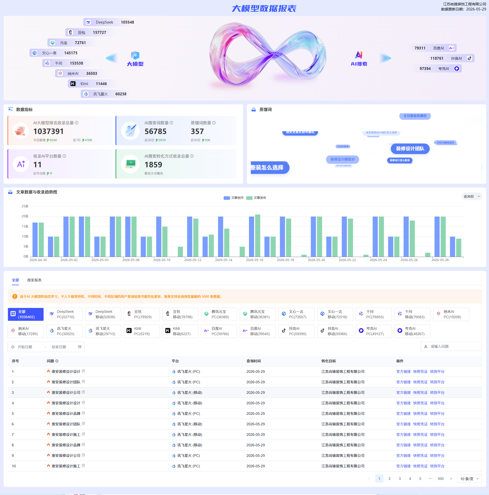Go to page 500 in pagination

[x=441, y=479]
